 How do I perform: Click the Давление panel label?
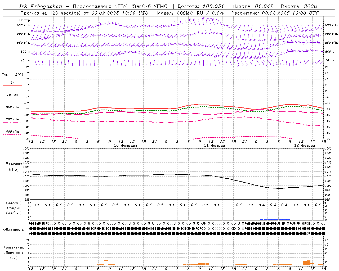pos(14,164)
